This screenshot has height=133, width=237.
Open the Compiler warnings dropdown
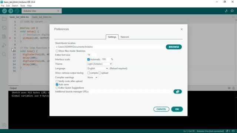[92, 77]
